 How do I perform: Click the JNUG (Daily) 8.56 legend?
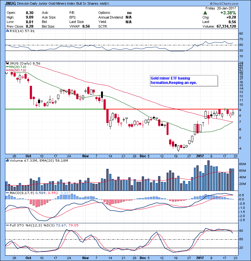(x=25, y=63)
